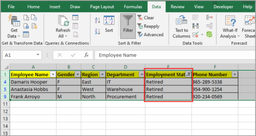The image size is (256, 136).
Task: Open Advanced filter options
Action: [150, 35]
